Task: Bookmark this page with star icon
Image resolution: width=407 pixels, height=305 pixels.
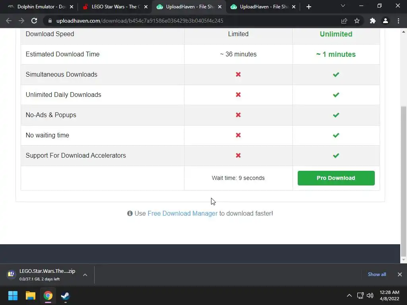Action: click(x=357, y=21)
